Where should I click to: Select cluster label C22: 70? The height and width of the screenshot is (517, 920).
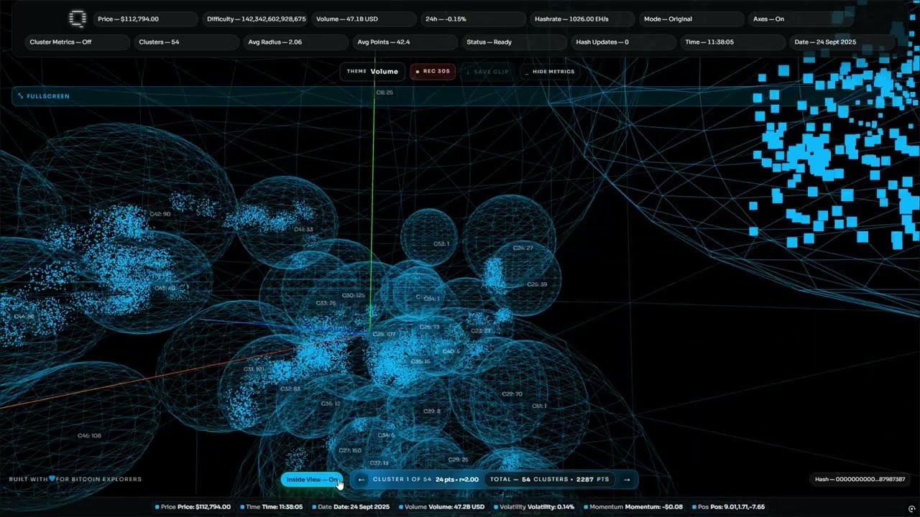pyautogui.click(x=512, y=394)
